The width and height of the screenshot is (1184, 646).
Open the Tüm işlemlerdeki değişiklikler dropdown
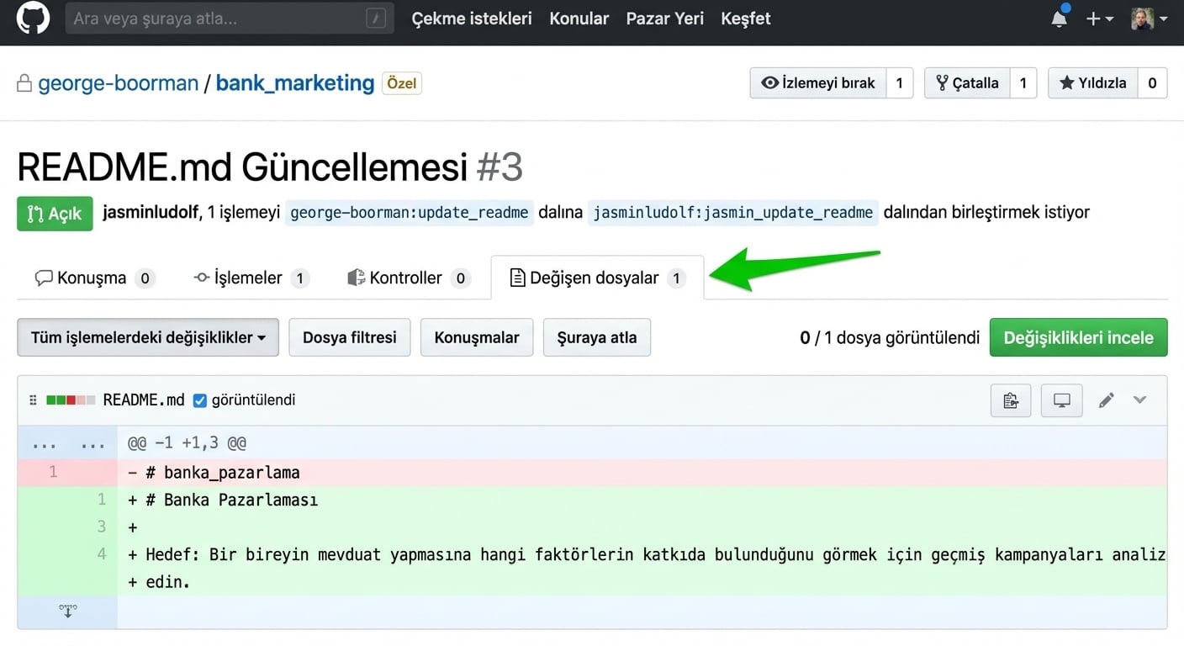click(148, 337)
